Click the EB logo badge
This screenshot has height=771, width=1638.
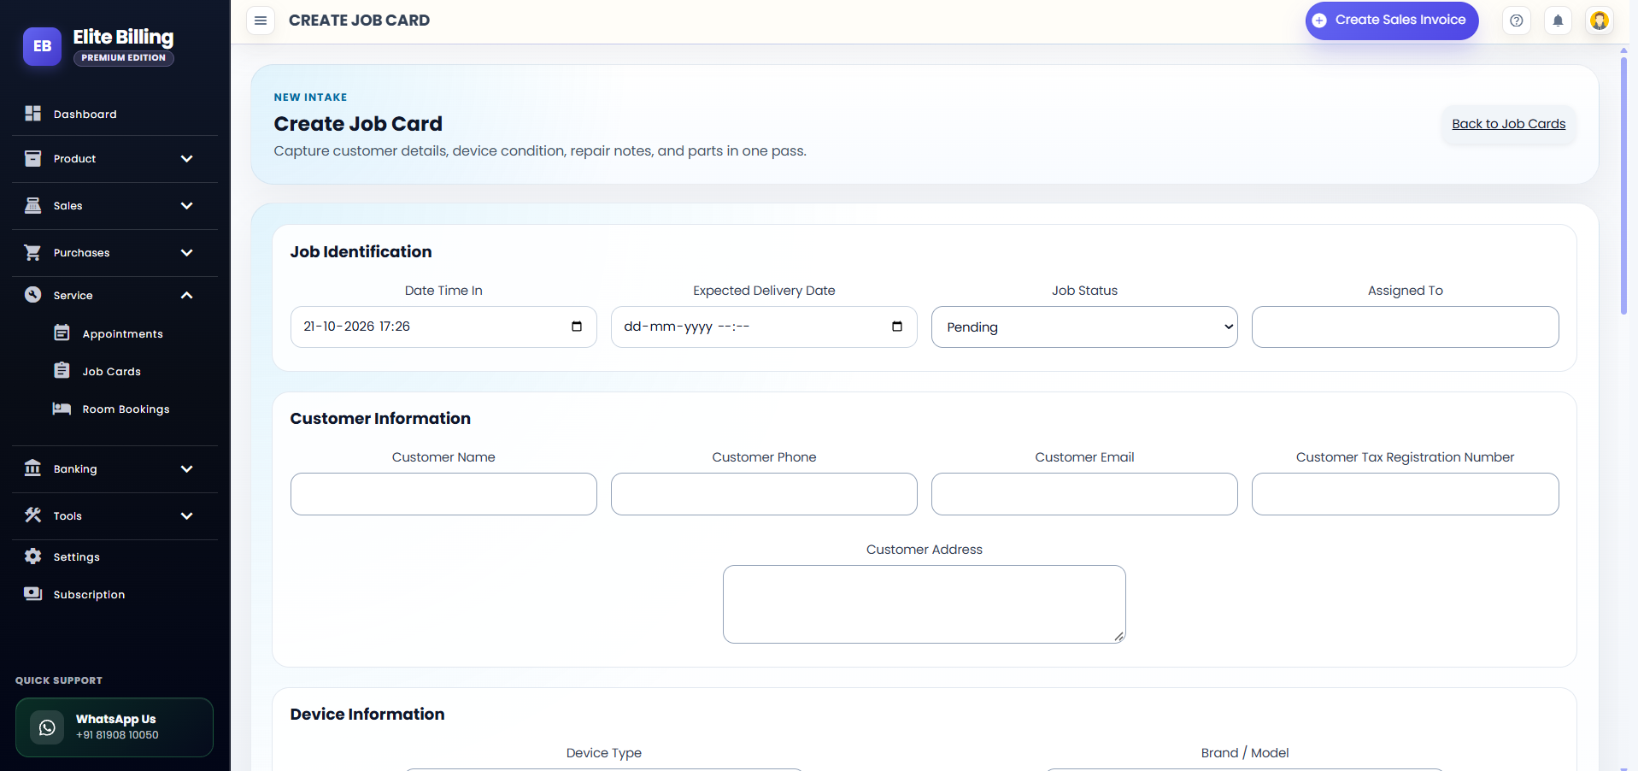point(42,46)
